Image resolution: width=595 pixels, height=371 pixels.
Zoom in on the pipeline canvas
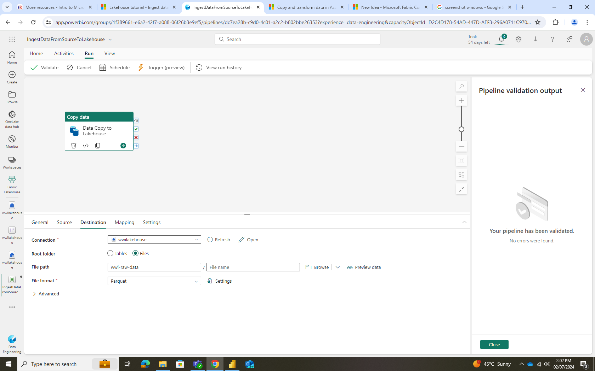coord(461,101)
